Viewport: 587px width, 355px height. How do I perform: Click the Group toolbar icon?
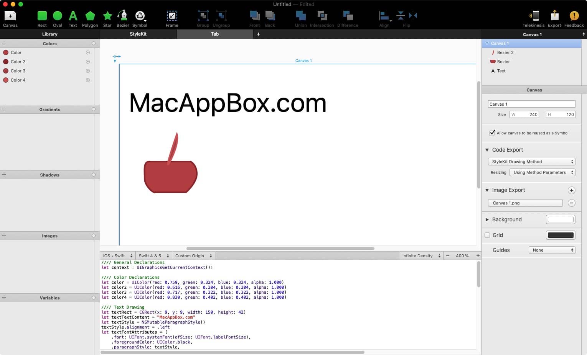coord(203,16)
